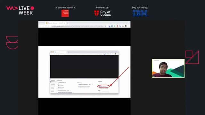Screen dimensions: 205x115
Task: Toggle the Bracket matching checkbox
Action: point(58,87)
